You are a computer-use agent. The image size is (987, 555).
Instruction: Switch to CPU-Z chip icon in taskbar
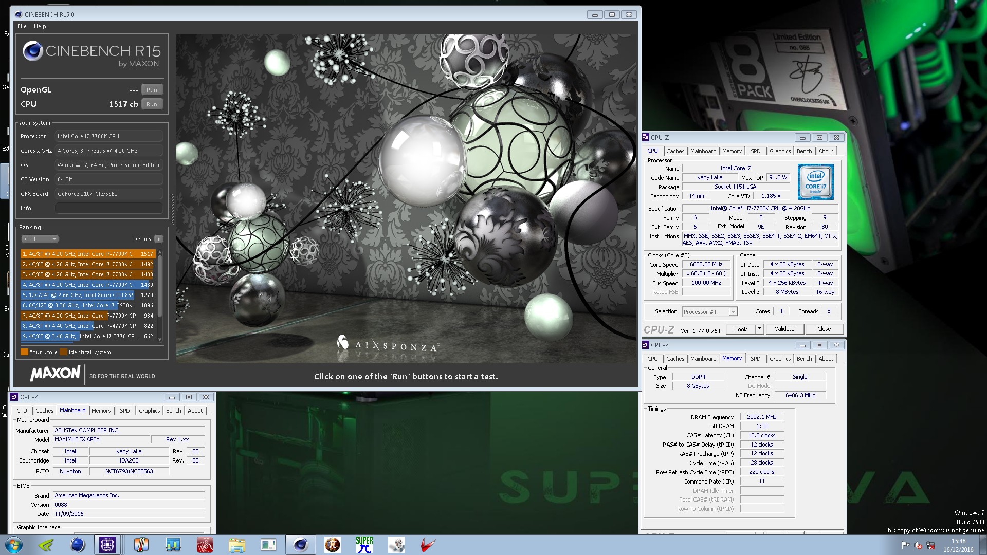[x=107, y=545]
